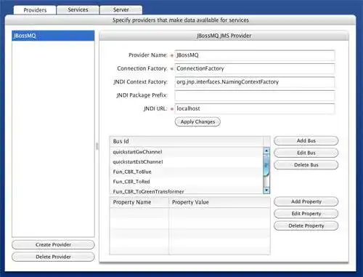Open the Services tab
The width and height of the screenshot is (363, 277).
[x=78, y=9]
